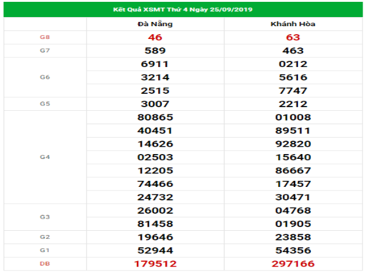Screen dimensions: 365x274
Task: Click the G6 row label
Action: [45, 77]
